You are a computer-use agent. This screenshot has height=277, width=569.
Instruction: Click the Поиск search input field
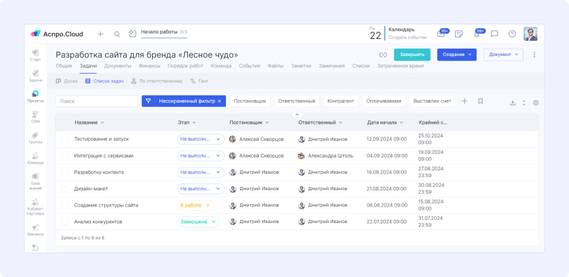[x=96, y=101]
